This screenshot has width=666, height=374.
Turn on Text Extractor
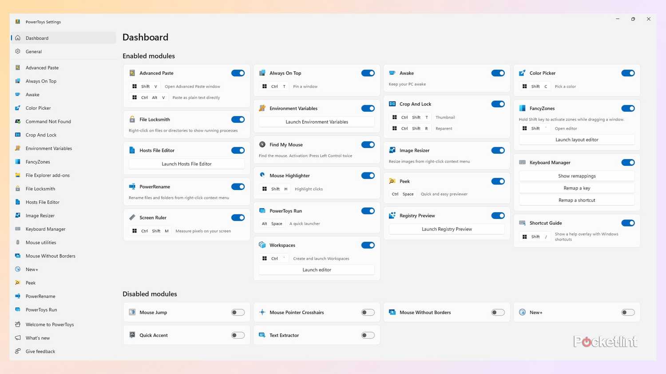pyautogui.click(x=368, y=335)
